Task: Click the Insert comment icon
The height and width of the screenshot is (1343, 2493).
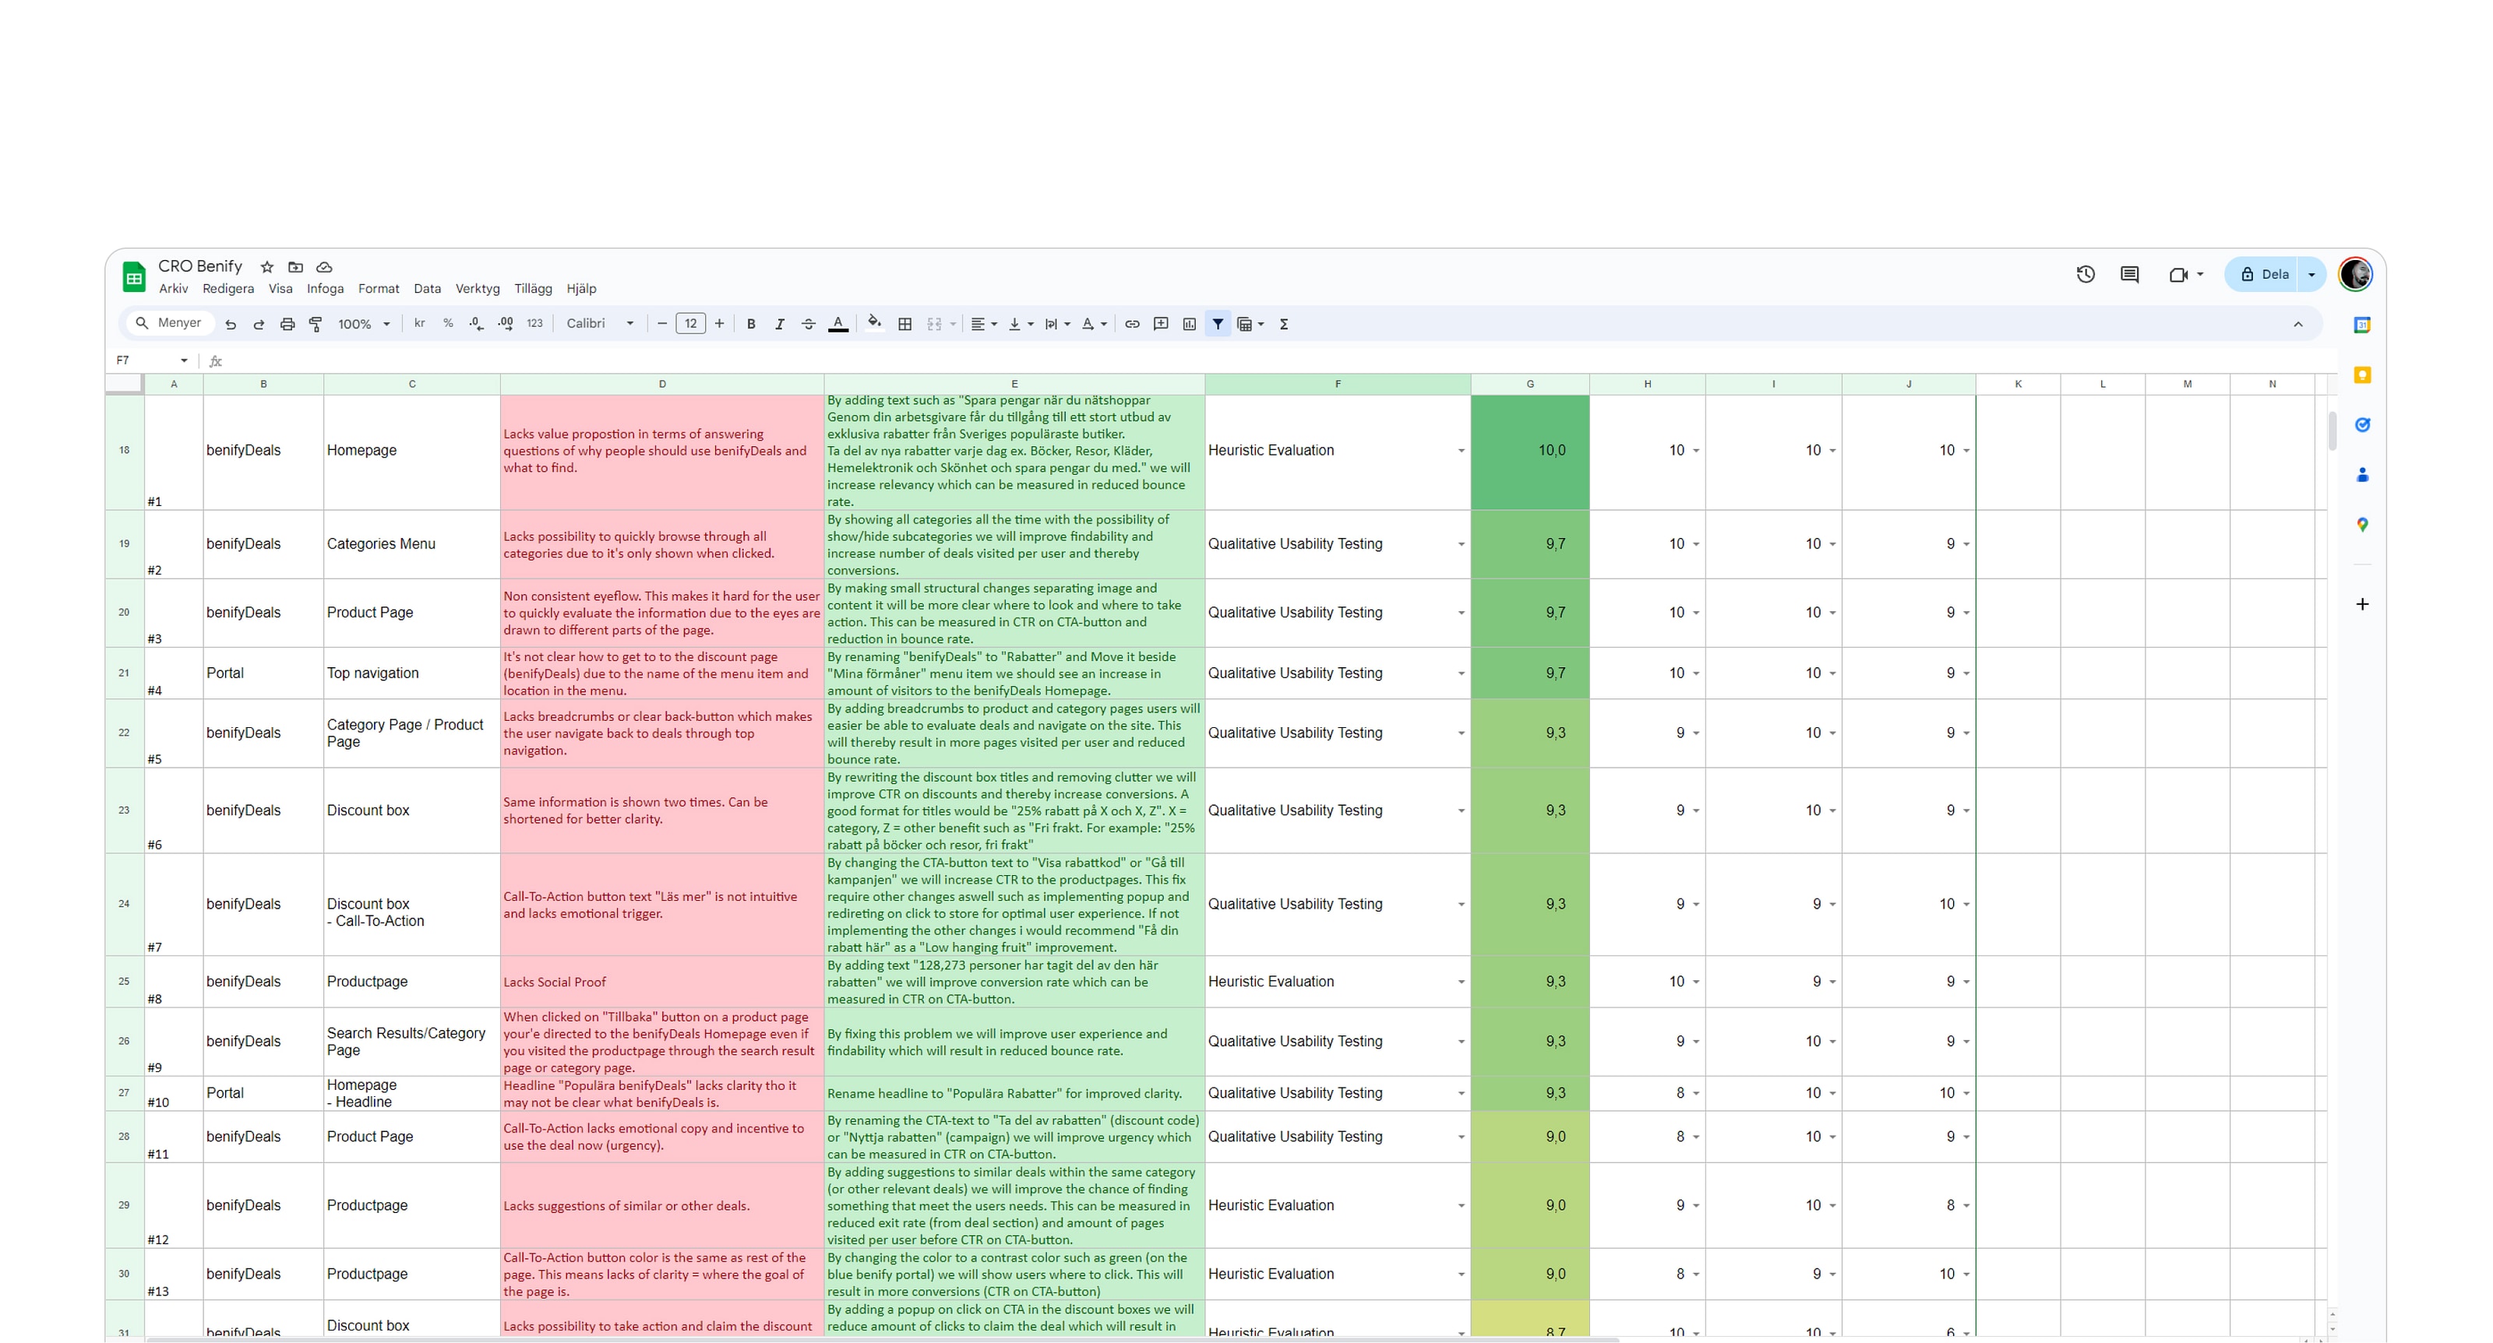Action: click(1162, 324)
